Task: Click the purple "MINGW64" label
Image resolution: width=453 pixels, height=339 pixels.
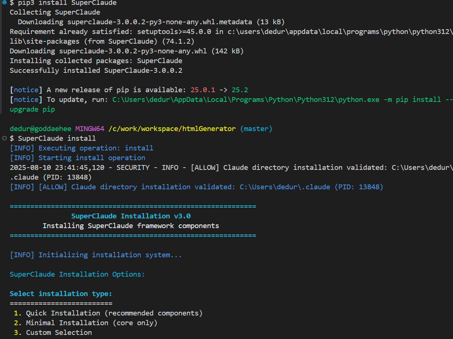Action: pyautogui.click(x=90, y=129)
